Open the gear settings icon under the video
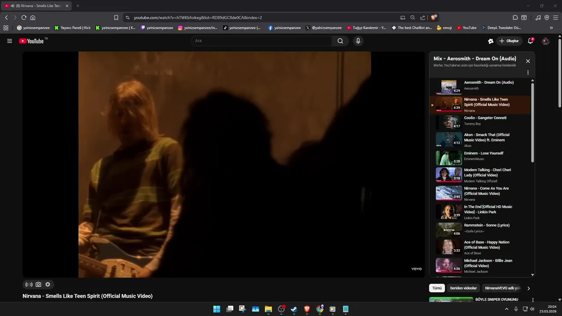 [48, 284]
